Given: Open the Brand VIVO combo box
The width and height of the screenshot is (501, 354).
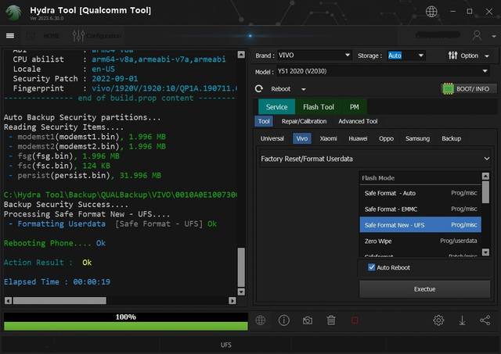Looking at the screenshot, I should tap(315, 55).
